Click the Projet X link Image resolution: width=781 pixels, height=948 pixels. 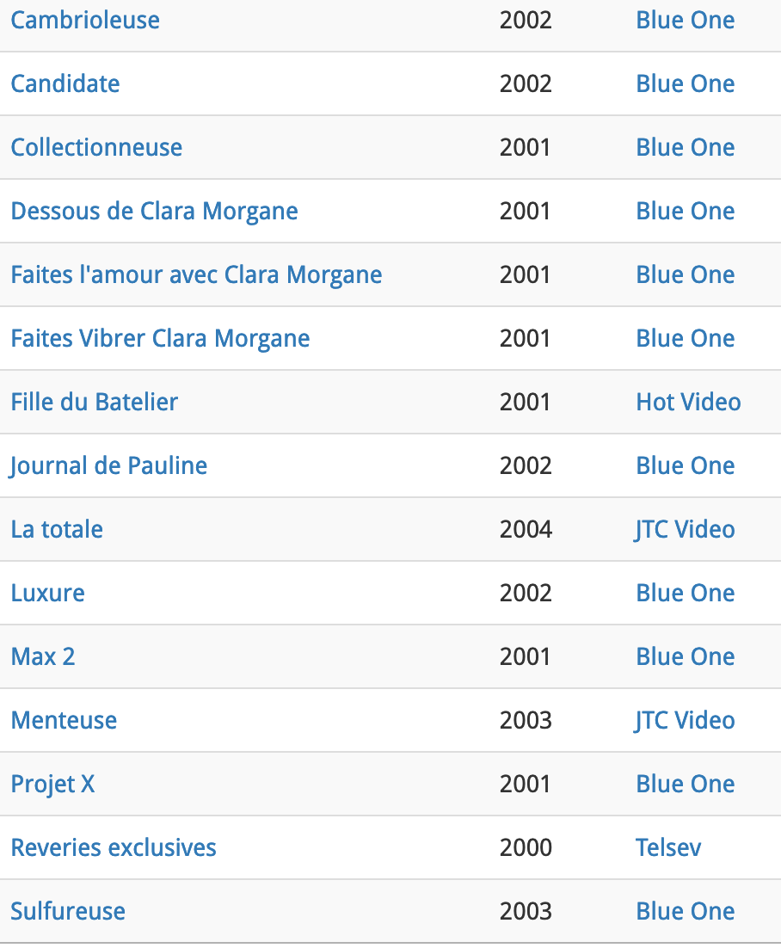(52, 784)
